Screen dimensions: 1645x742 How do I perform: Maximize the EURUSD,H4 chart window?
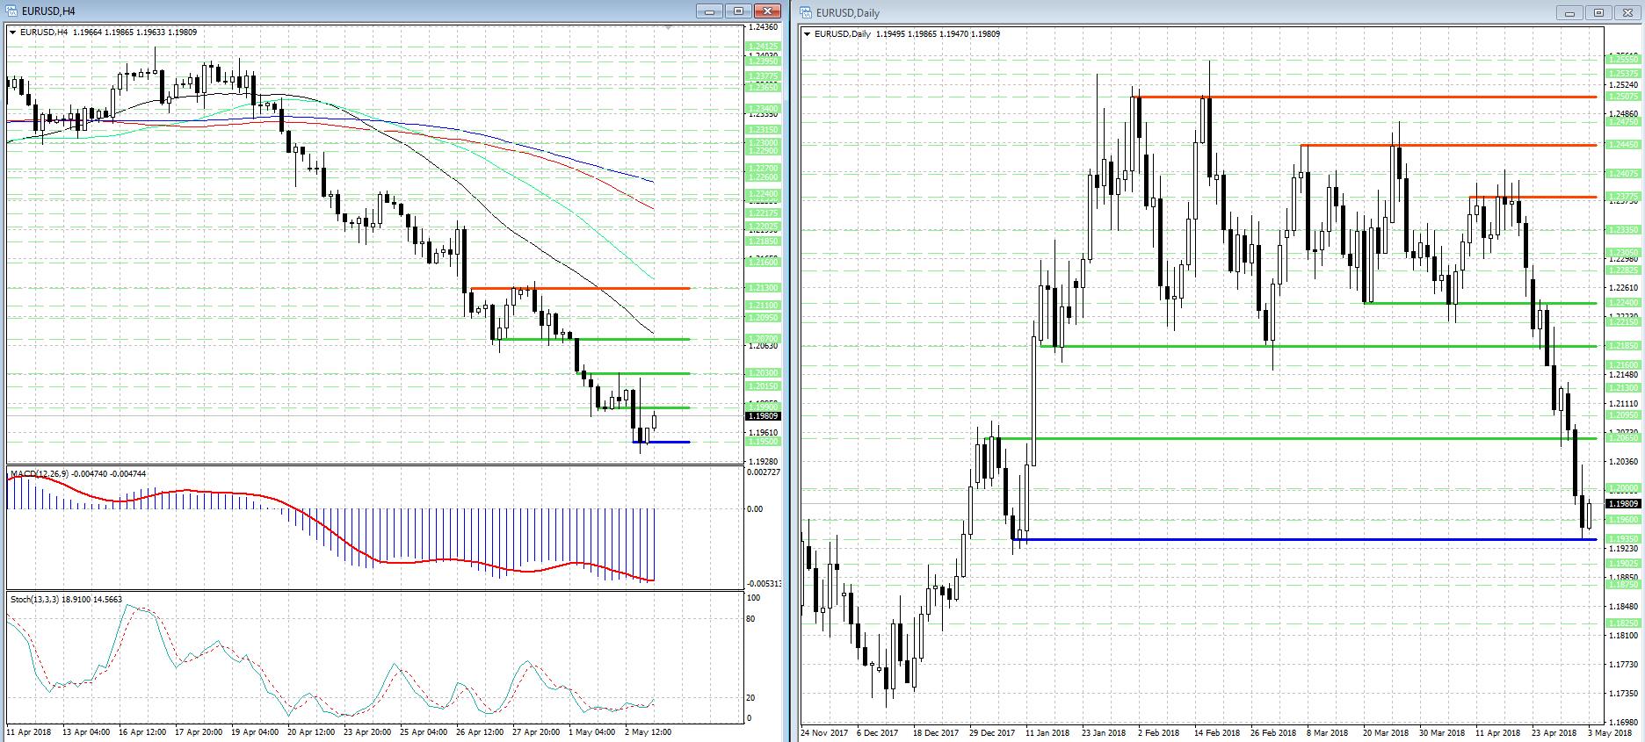[738, 11]
